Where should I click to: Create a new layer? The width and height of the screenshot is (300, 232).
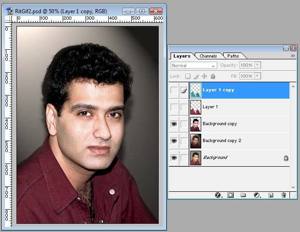[x=271, y=195]
